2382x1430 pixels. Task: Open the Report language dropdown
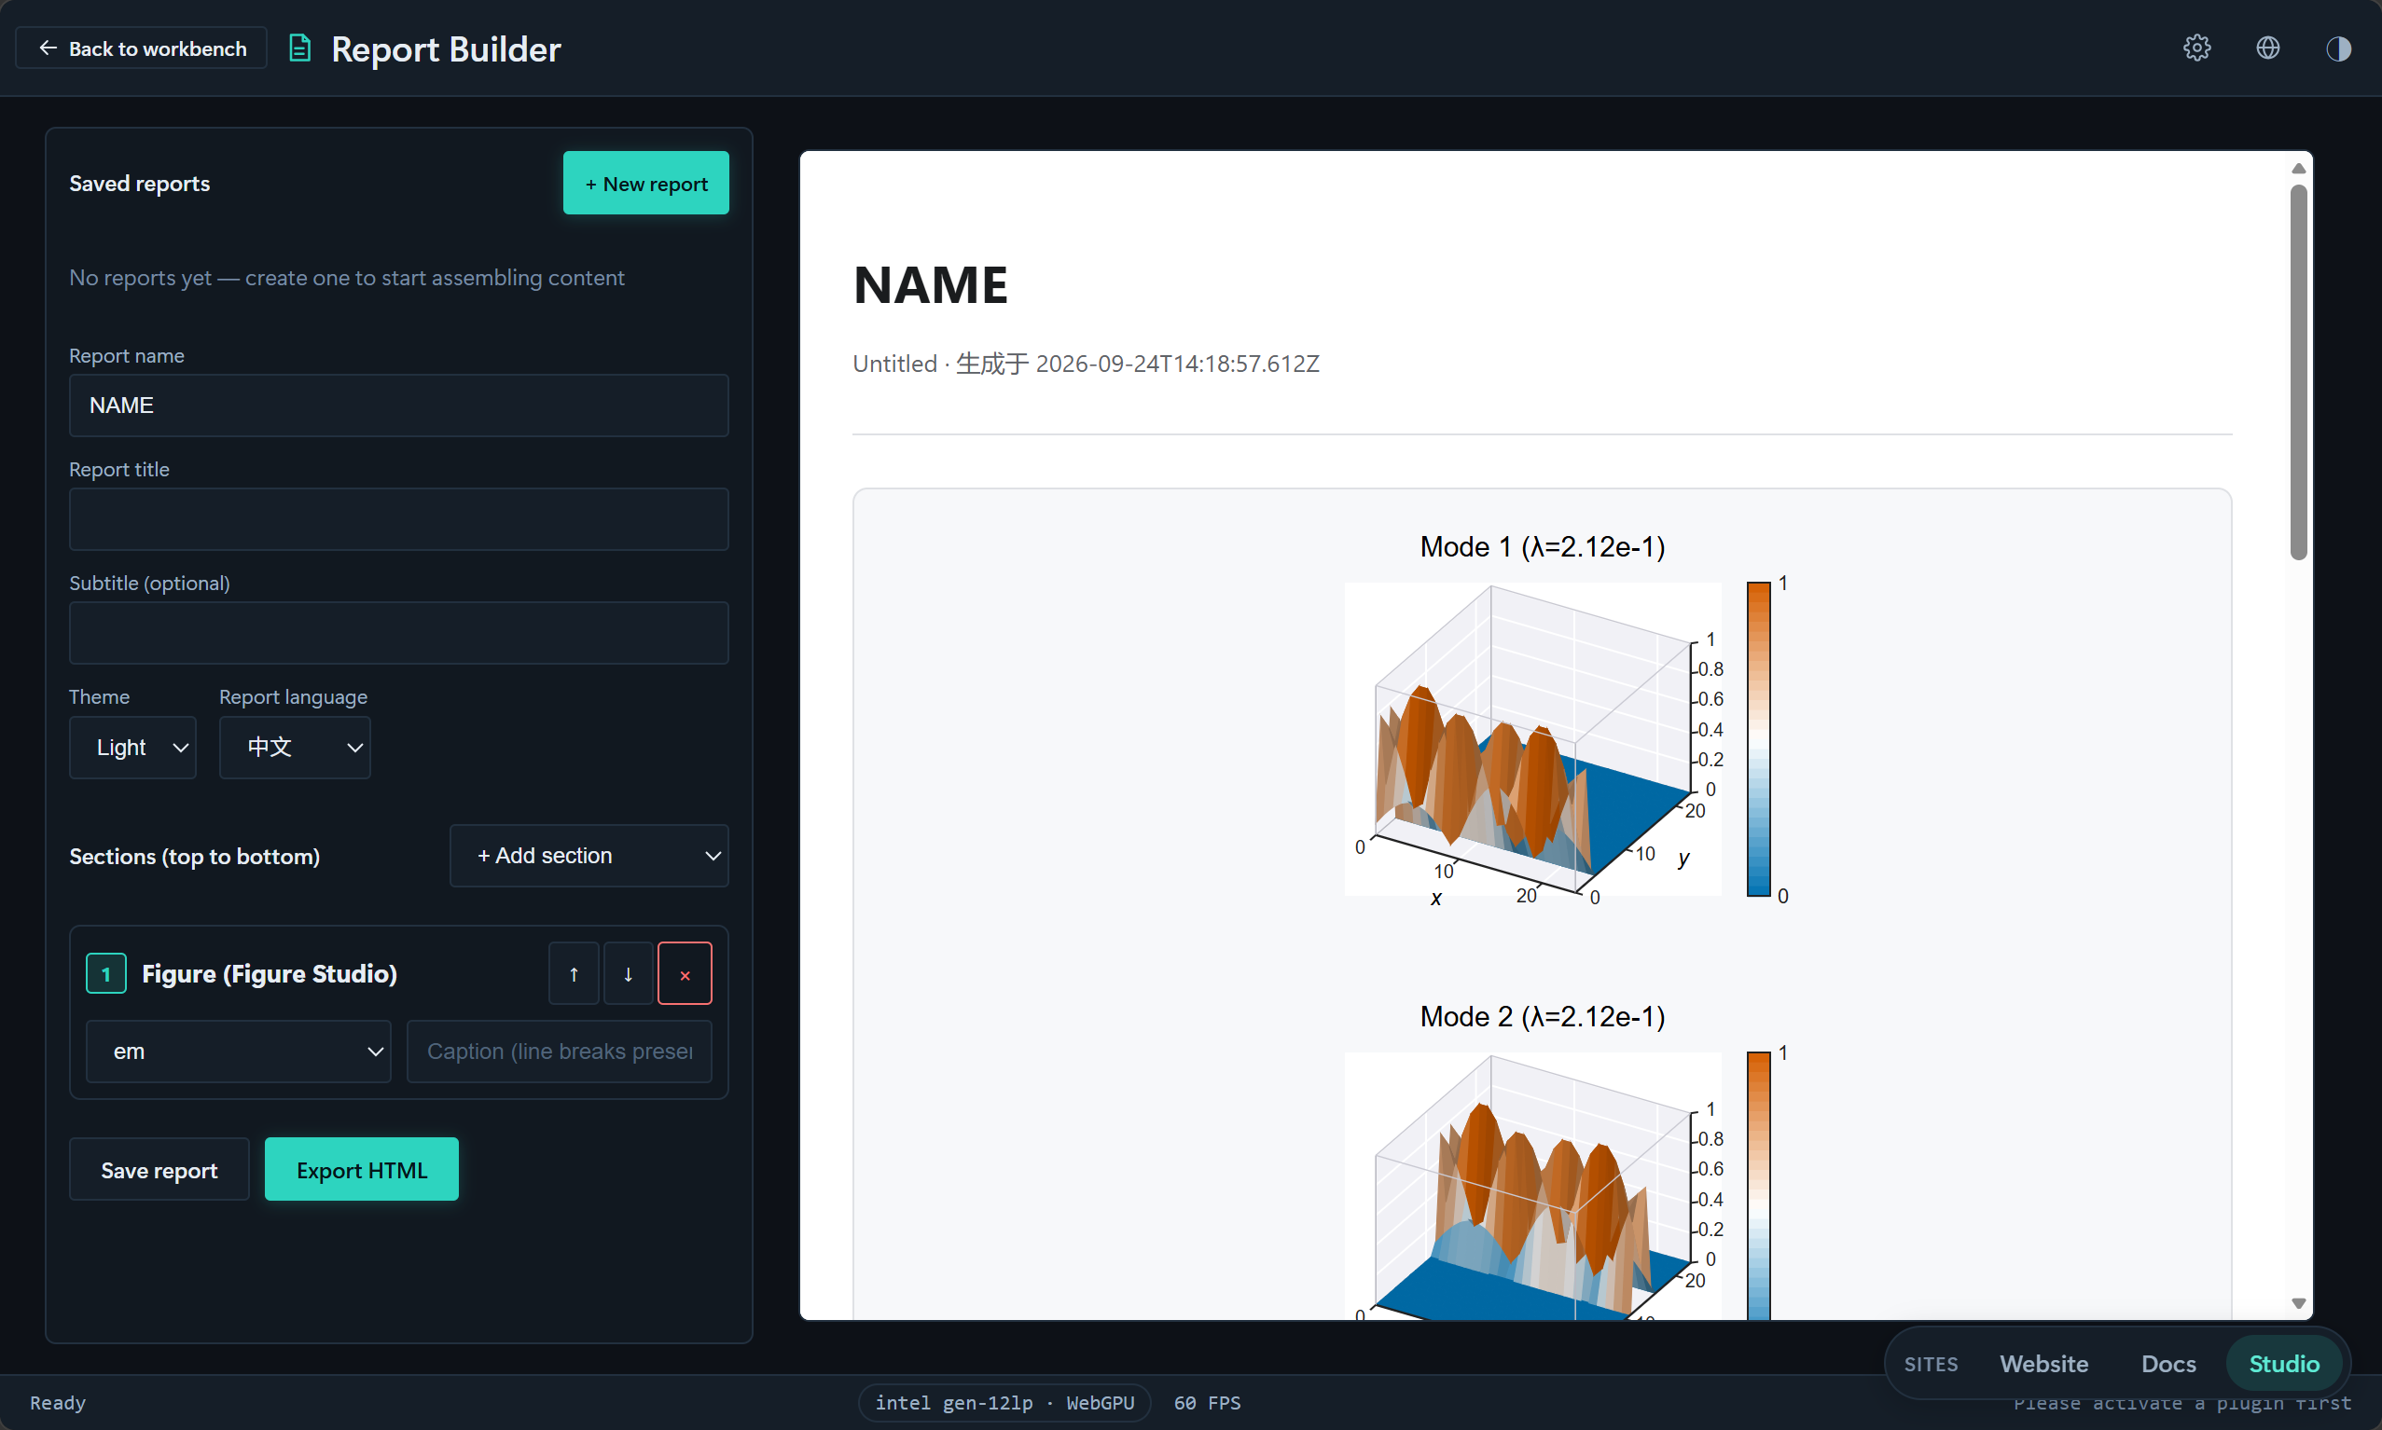tap(295, 747)
